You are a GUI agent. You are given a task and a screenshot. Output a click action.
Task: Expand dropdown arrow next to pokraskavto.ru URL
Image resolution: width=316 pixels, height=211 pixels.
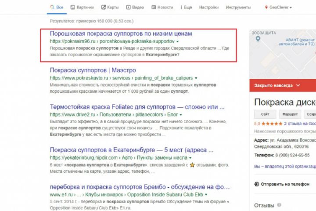click(196, 78)
